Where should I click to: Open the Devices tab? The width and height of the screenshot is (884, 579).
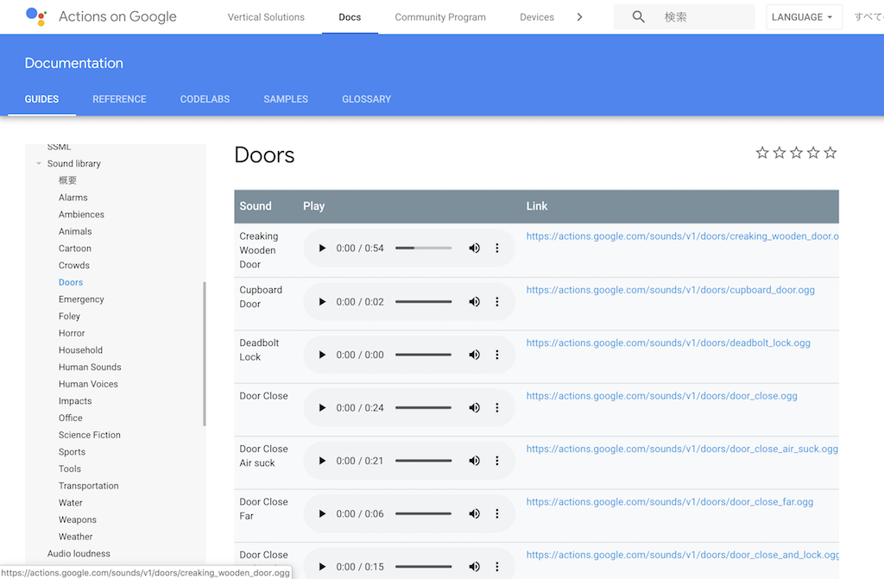pos(537,17)
